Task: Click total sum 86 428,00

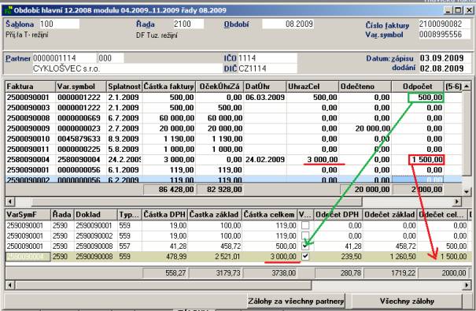Action: (x=169, y=190)
